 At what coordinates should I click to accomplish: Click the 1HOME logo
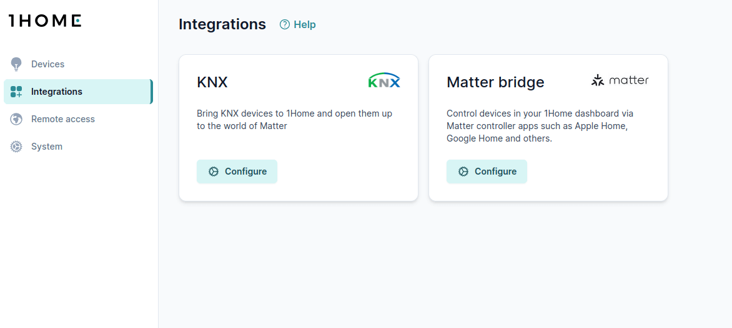pyautogui.click(x=45, y=21)
